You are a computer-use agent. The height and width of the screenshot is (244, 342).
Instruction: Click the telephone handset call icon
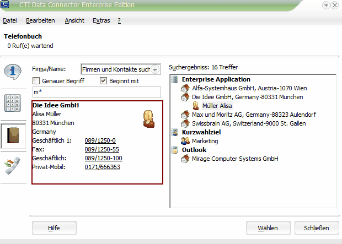click(13, 166)
